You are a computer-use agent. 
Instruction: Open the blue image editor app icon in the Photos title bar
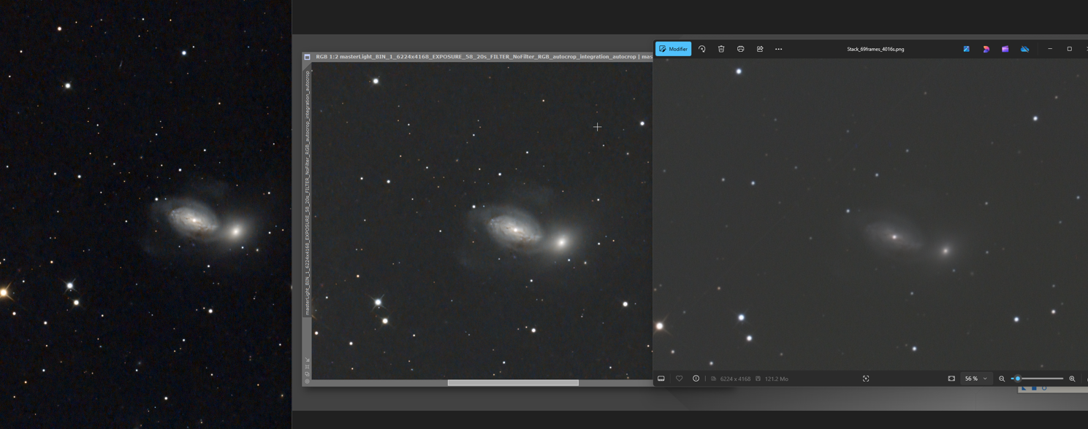(967, 49)
